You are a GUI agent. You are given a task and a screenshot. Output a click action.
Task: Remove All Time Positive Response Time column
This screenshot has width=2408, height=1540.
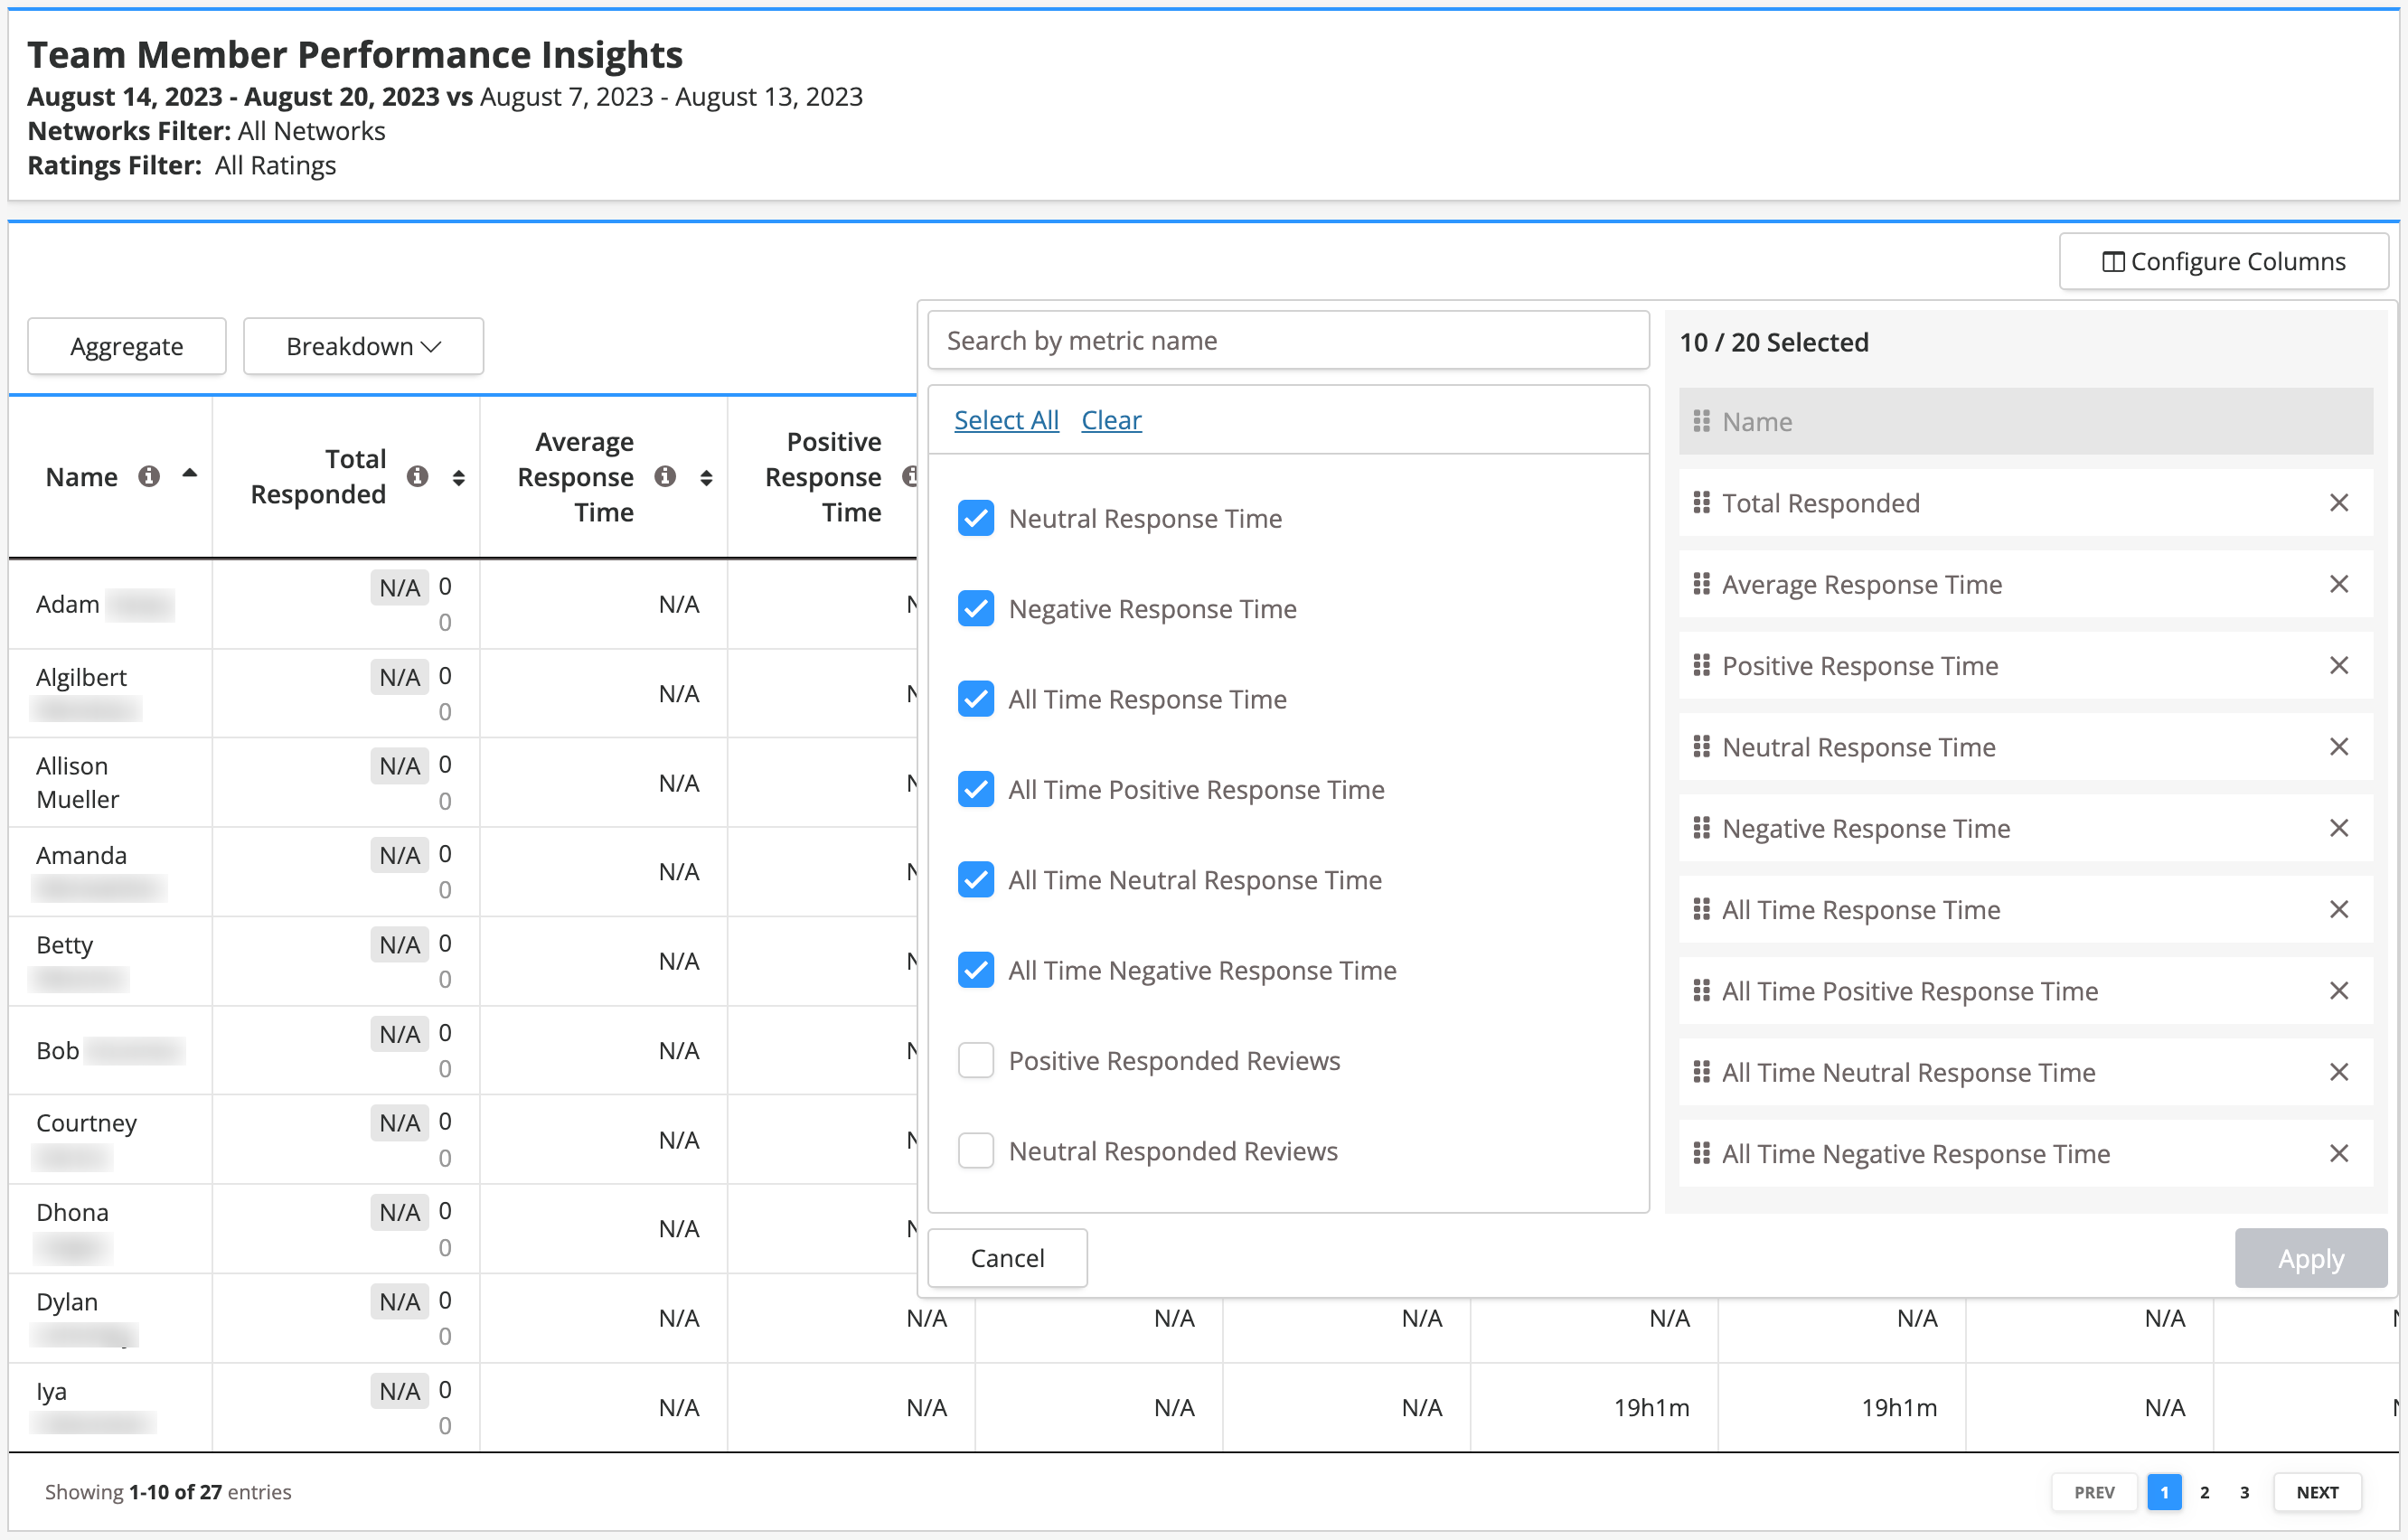coord(2338,991)
